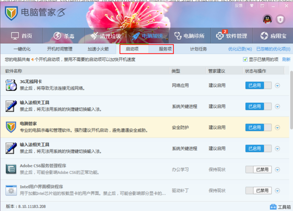This screenshot has width=293, height=211.
Task: Click the shield icon in the 电脑管家 row
Action: (11, 127)
